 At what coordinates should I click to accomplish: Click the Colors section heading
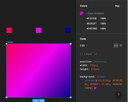pyautogui.click(x=84, y=6)
